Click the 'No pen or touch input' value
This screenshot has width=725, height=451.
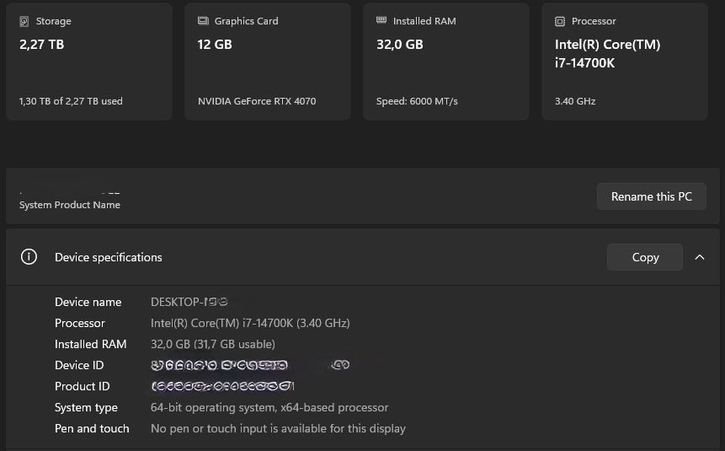(x=278, y=428)
